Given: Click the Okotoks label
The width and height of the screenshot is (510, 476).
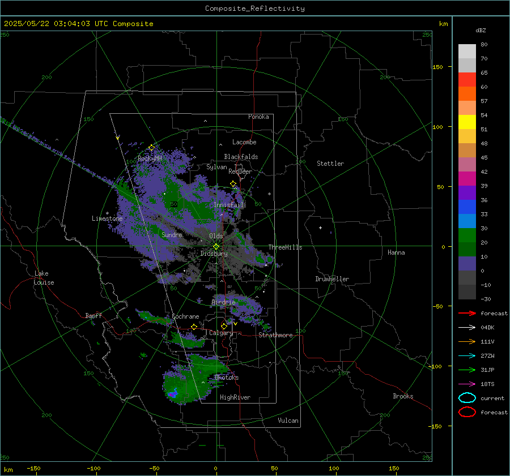Looking at the screenshot, I should [227, 378].
